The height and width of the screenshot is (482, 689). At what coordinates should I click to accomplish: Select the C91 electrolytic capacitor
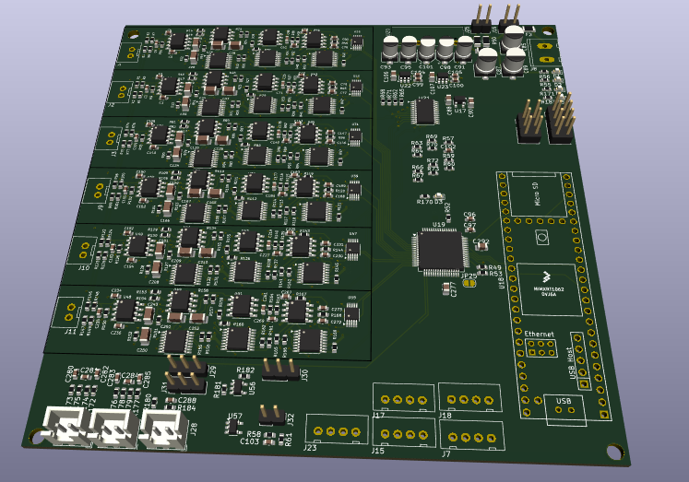464,50
